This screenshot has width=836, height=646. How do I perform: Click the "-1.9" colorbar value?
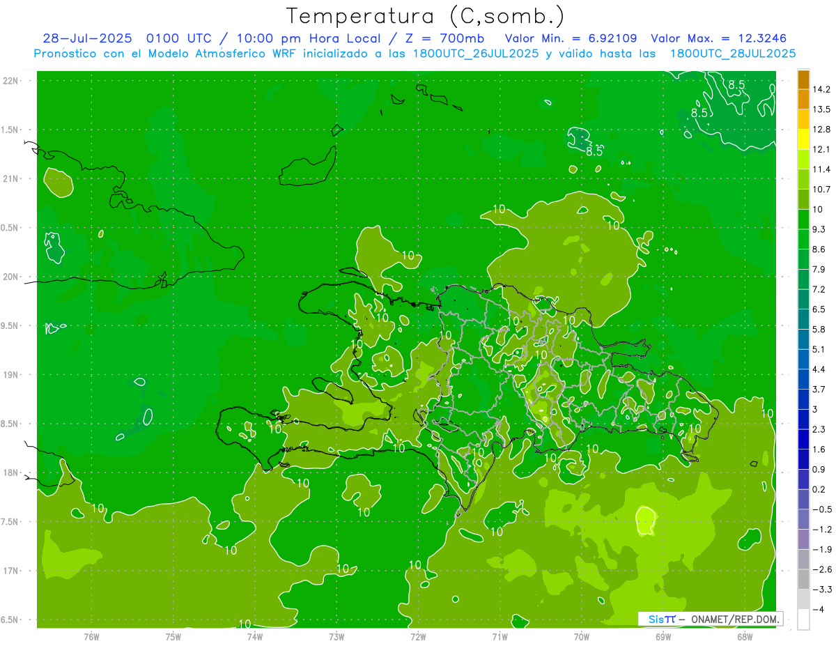[x=821, y=549]
